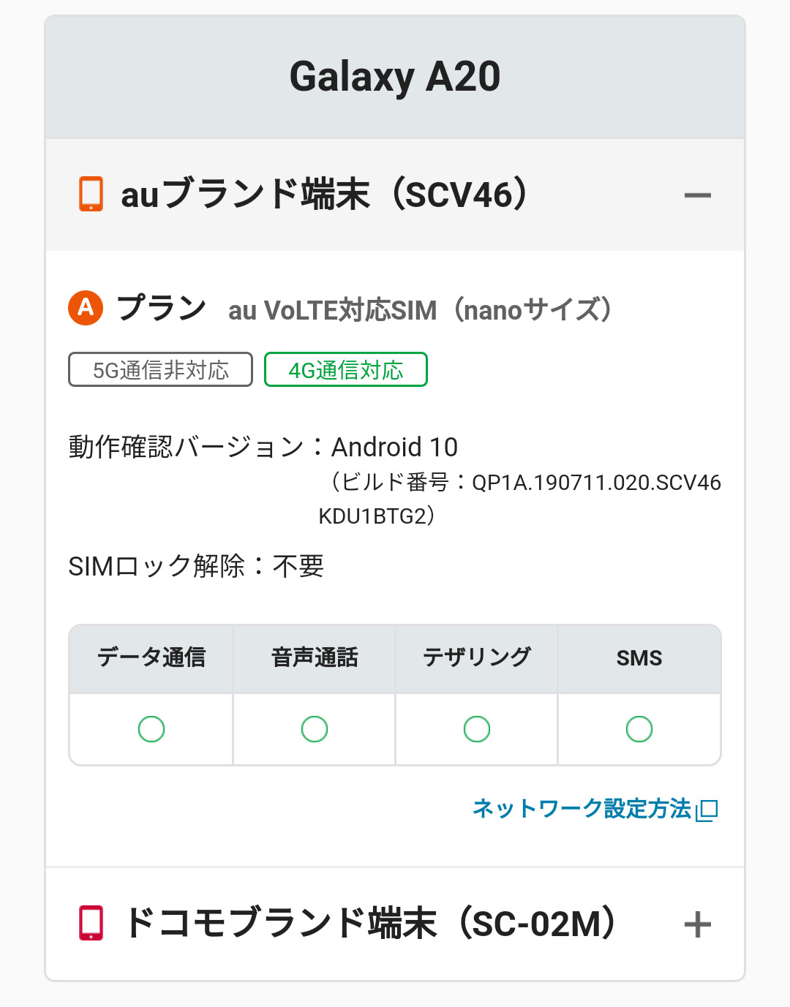Viewport: 790px width, 1007px height.
Task: Expand the docomo brand section plus icon
Action: coord(697,924)
